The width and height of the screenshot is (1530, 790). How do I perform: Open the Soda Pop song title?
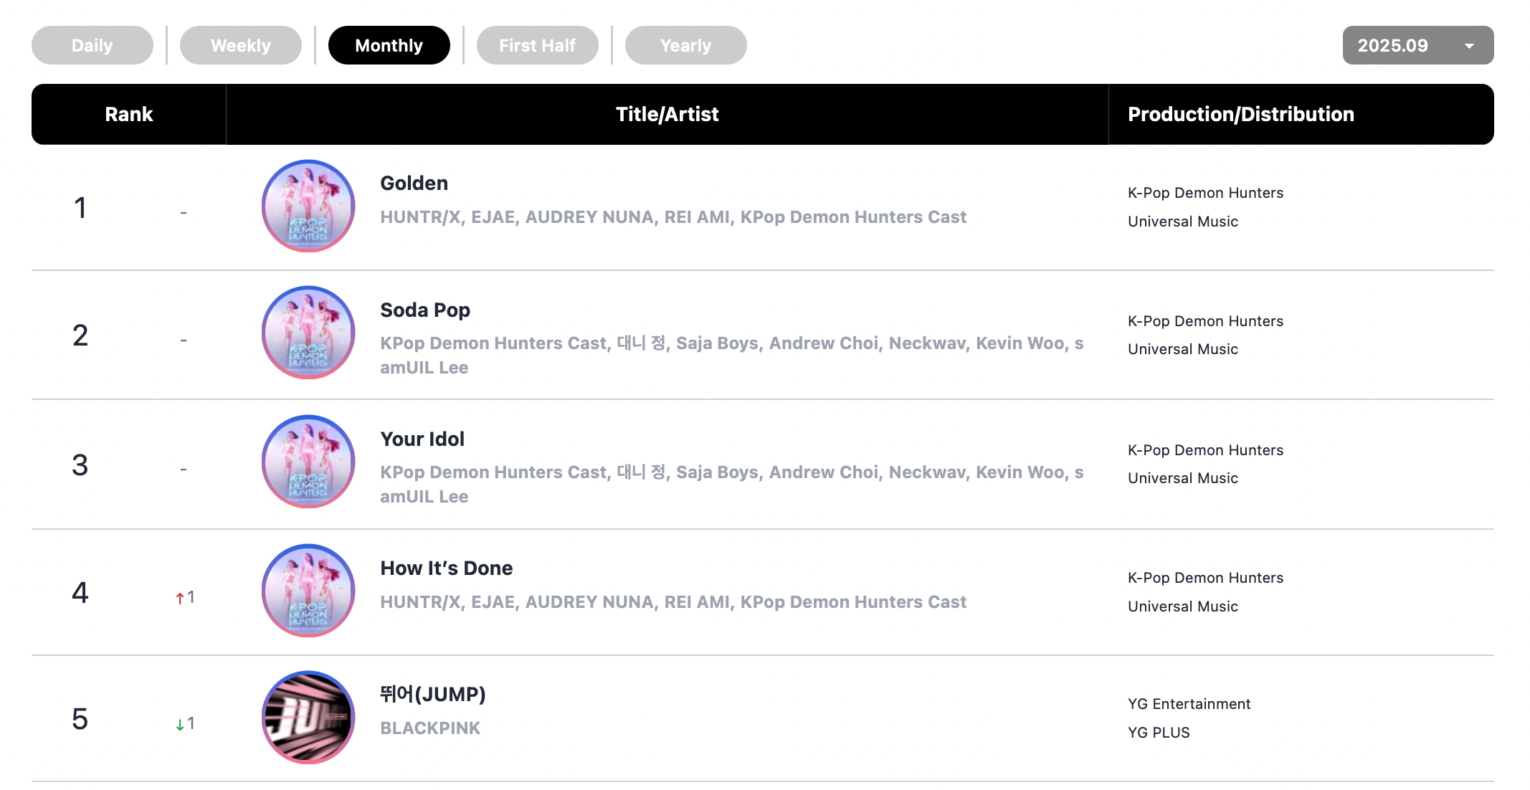[425, 310]
